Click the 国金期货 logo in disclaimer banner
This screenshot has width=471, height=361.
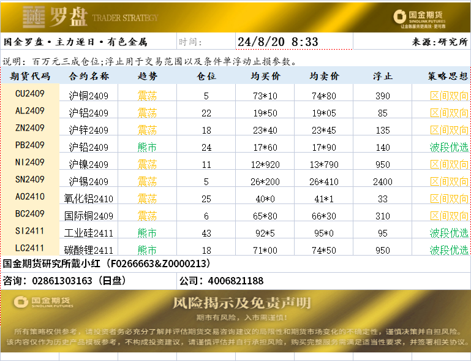43,302
